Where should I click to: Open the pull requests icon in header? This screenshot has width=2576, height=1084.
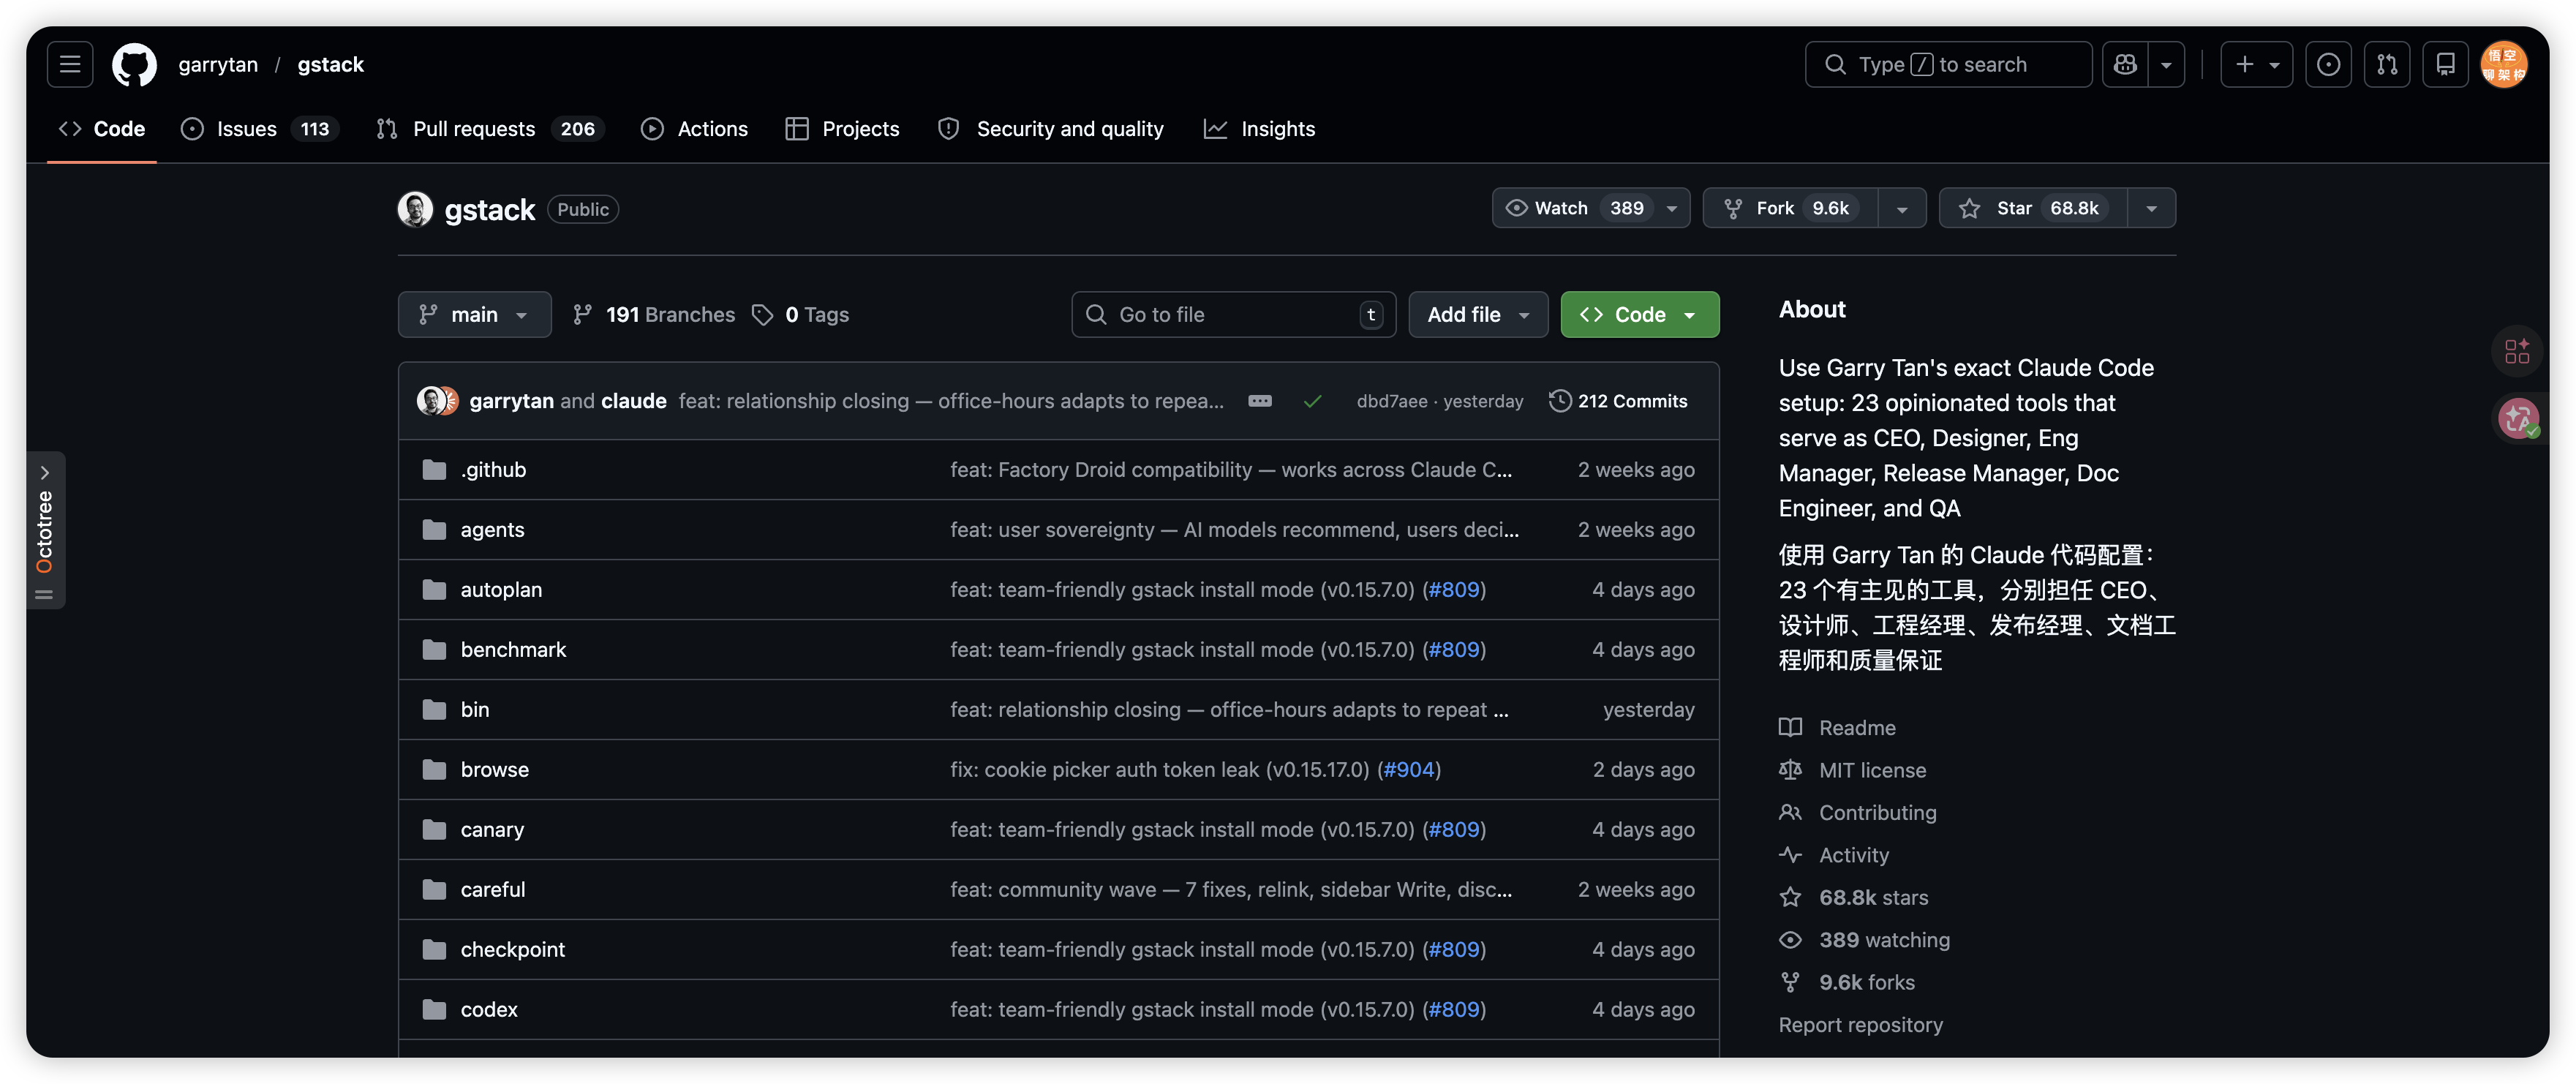click(x=2387, y=64)
